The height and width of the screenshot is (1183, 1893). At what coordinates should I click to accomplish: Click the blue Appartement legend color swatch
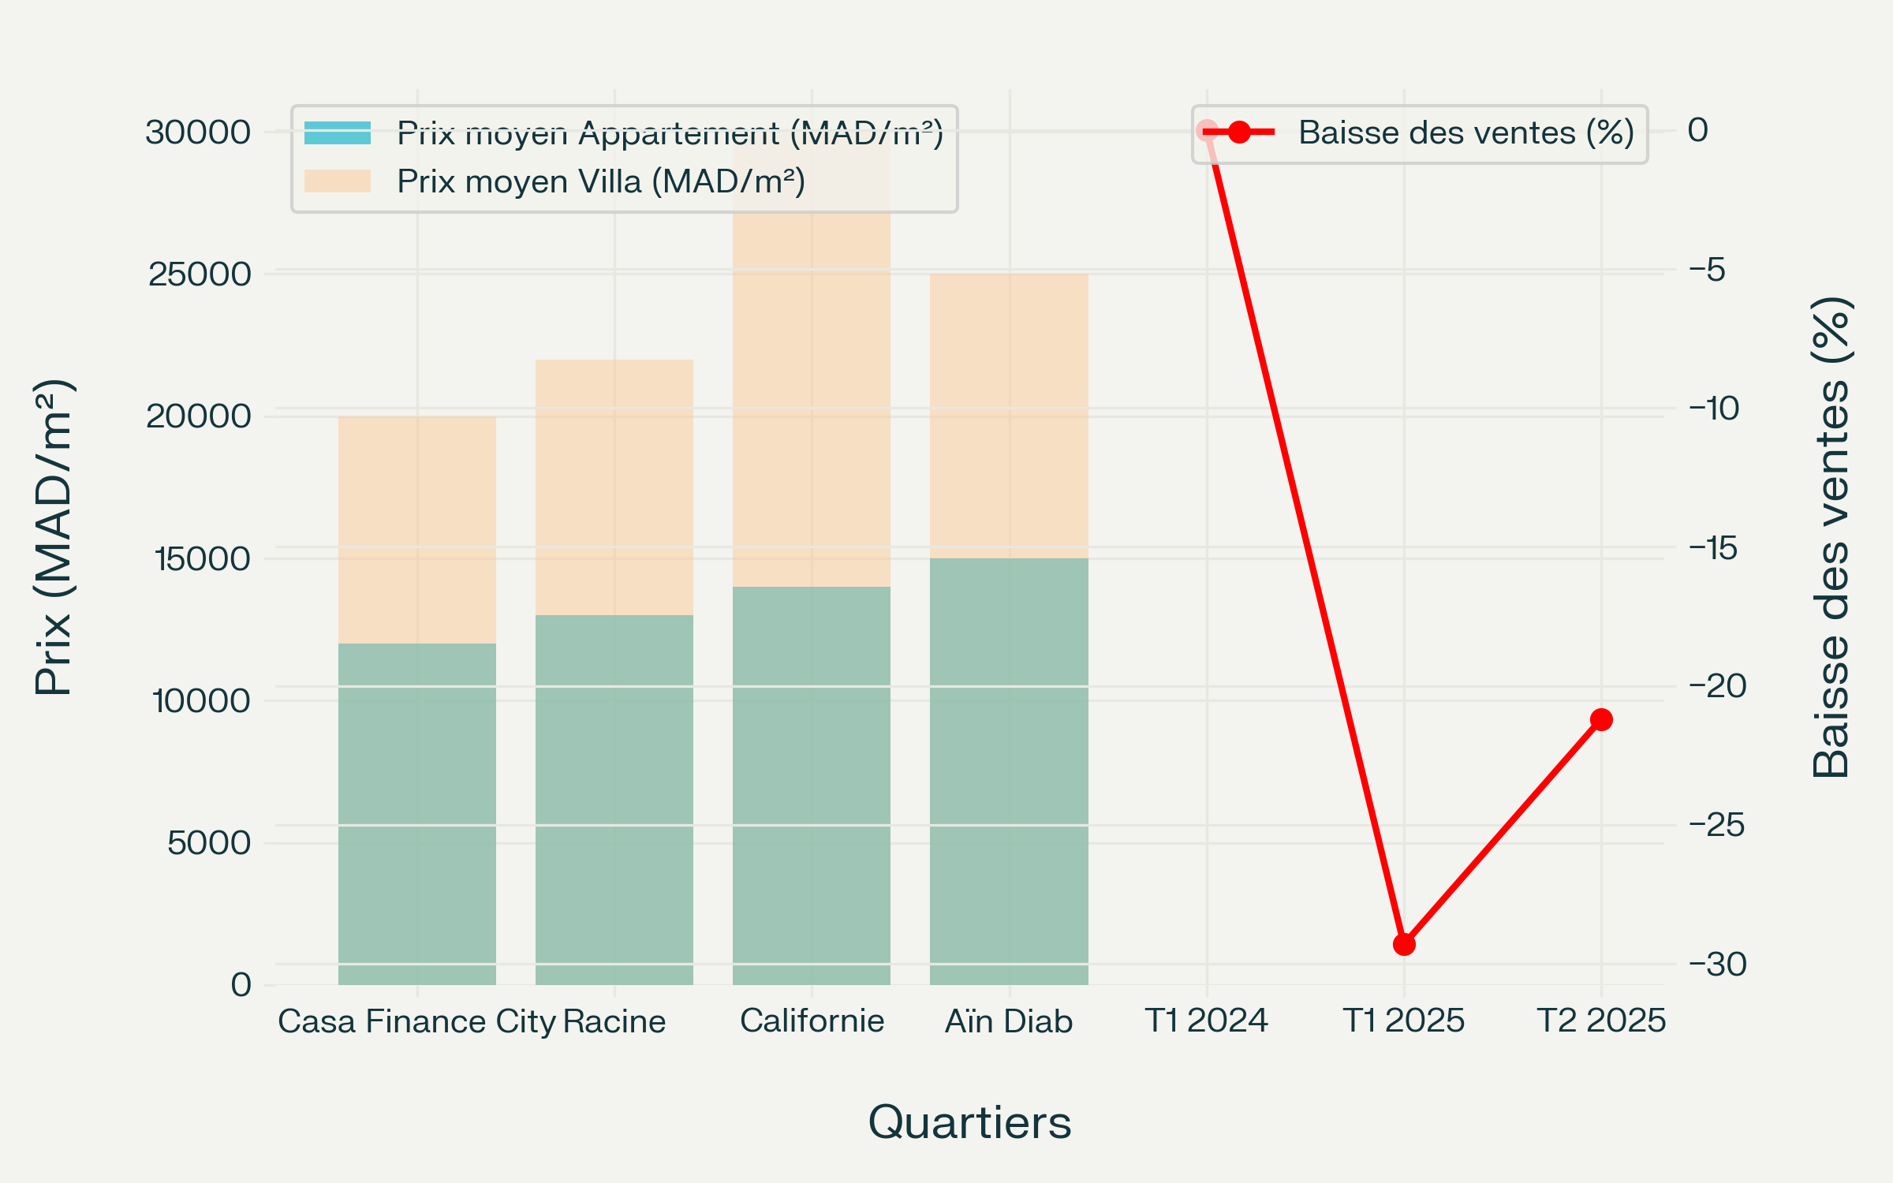click(338, 132)
